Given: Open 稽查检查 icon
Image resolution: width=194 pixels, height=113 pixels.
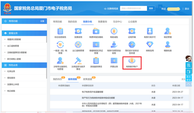Looking at the screenshot, I should point(168,45).
